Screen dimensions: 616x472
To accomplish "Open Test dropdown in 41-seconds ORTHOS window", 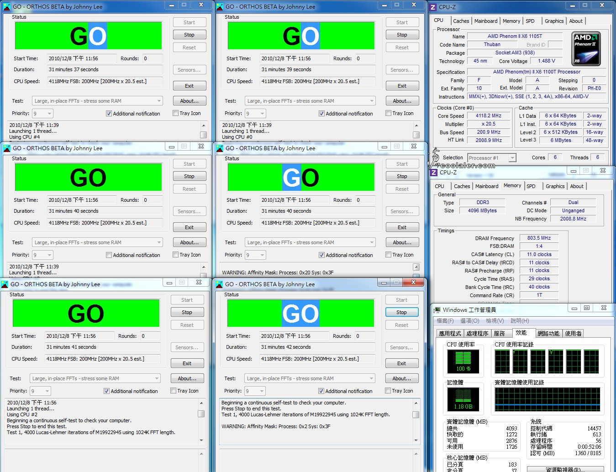I will click(x=95, y=378).
